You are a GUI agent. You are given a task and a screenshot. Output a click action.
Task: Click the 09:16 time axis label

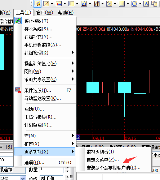tap(130, 138)
